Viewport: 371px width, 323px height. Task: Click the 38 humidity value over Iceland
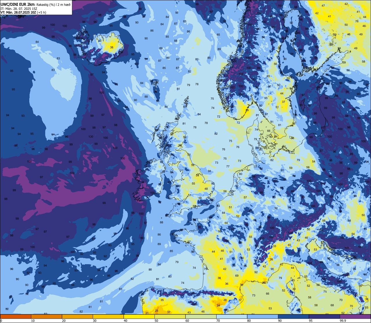[112, 47]
